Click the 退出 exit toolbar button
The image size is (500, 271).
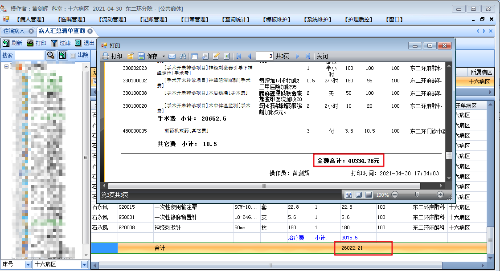coord(85,43)
